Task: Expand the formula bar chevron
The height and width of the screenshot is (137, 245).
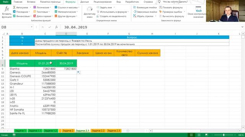Action: pos(242,27)
